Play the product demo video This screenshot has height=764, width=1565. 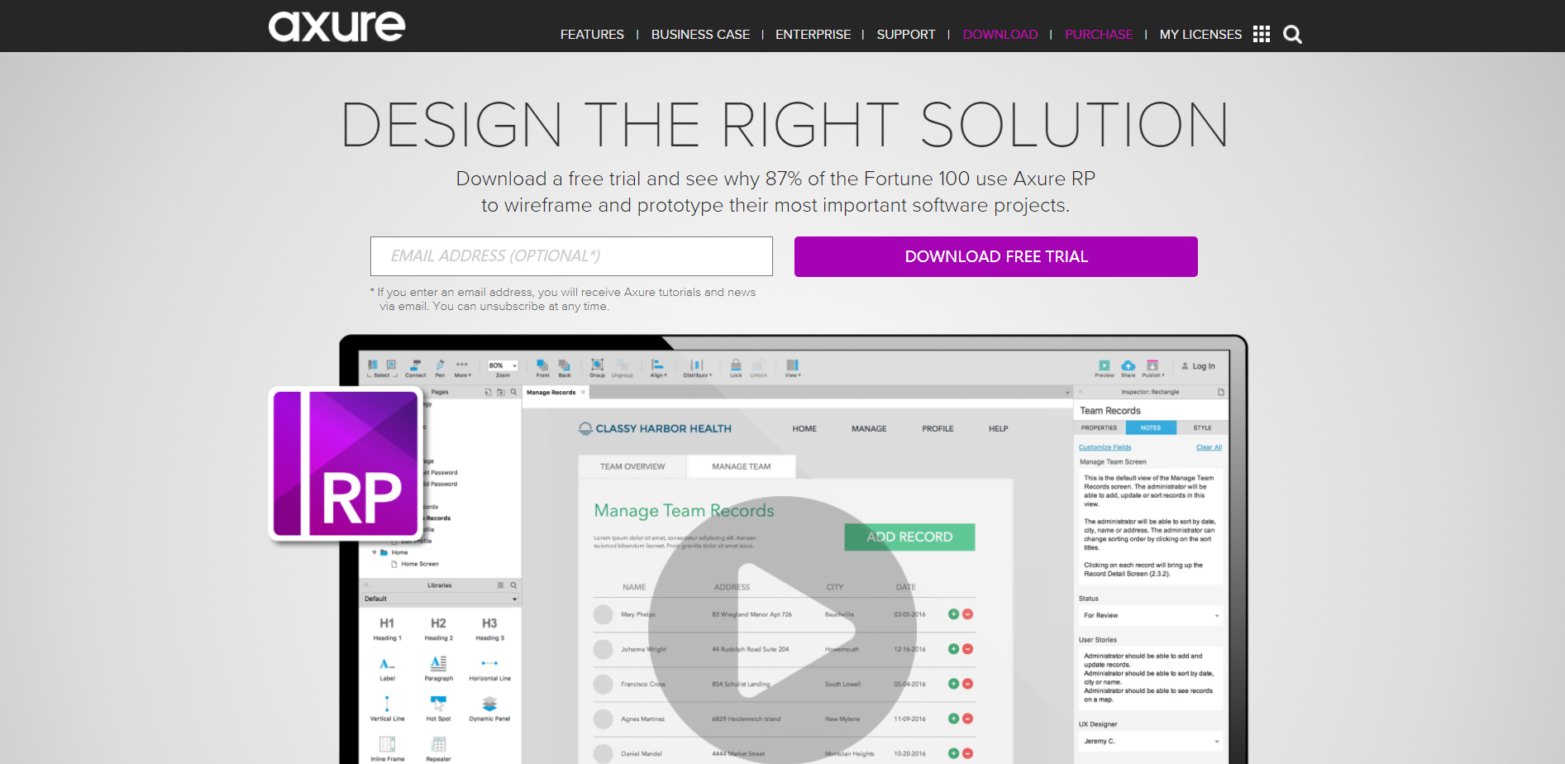[x=783, y=628]
